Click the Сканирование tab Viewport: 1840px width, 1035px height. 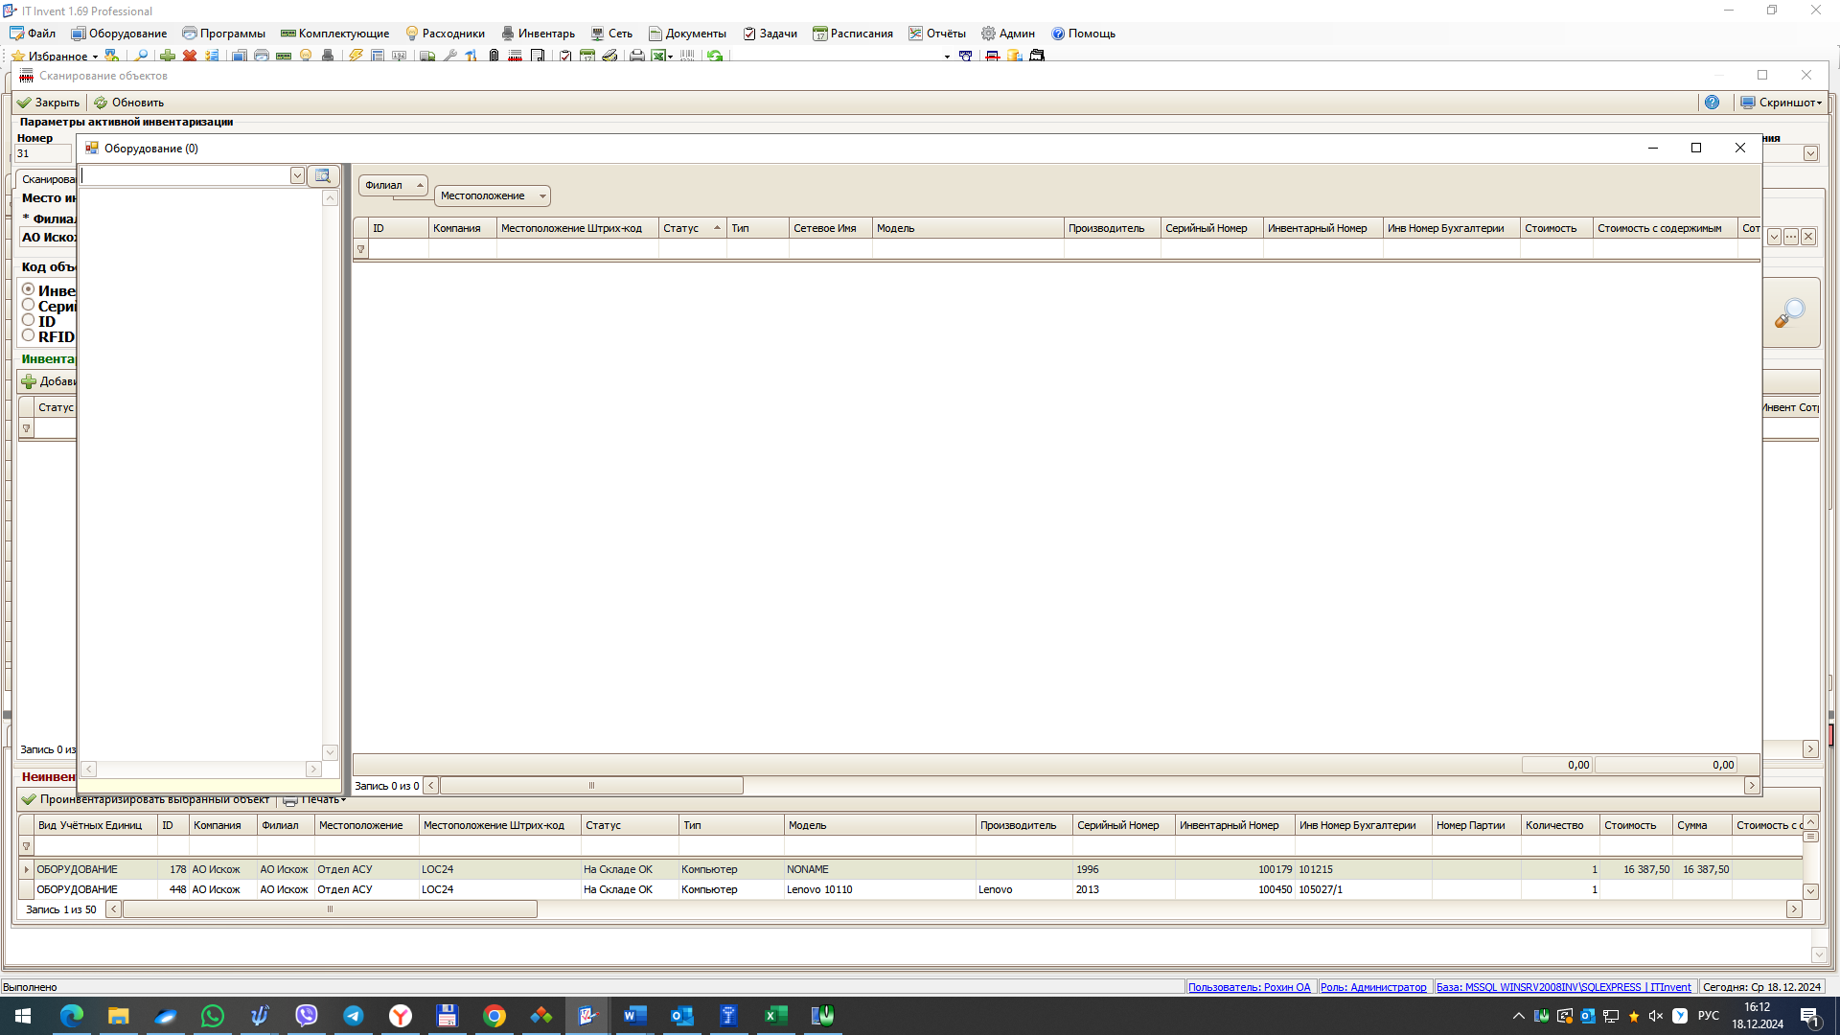point(48,179)
